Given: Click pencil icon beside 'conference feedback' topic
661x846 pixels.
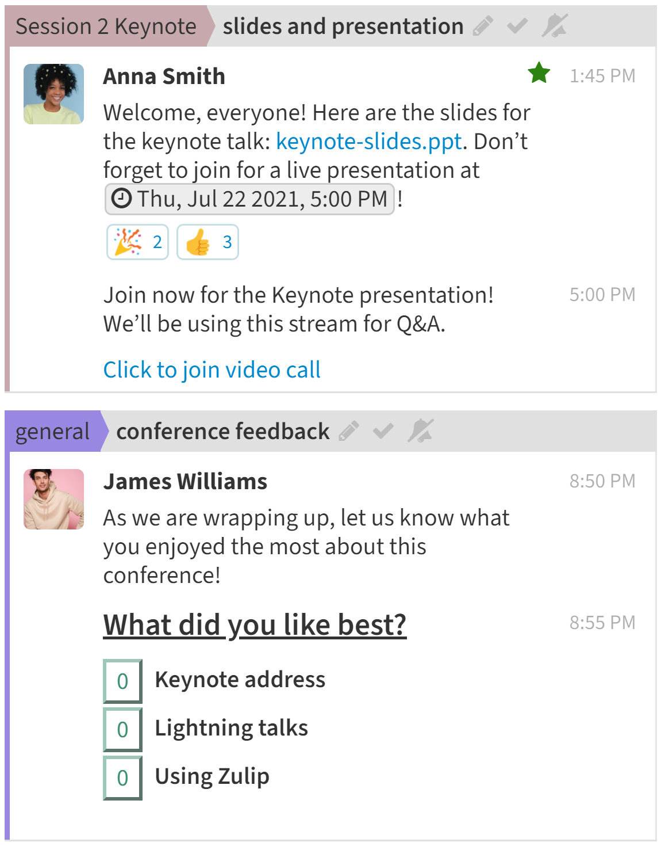Looking at the screenshot, I should [x=349, y=431].
